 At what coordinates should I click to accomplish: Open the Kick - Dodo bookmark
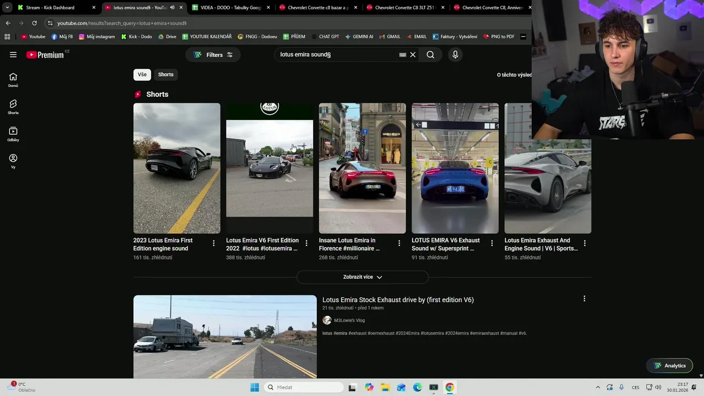coord(136,37)
